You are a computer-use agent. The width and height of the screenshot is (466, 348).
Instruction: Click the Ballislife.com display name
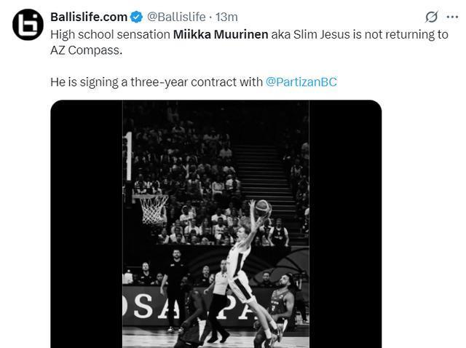pyautogui.click(x=89, y=17)
